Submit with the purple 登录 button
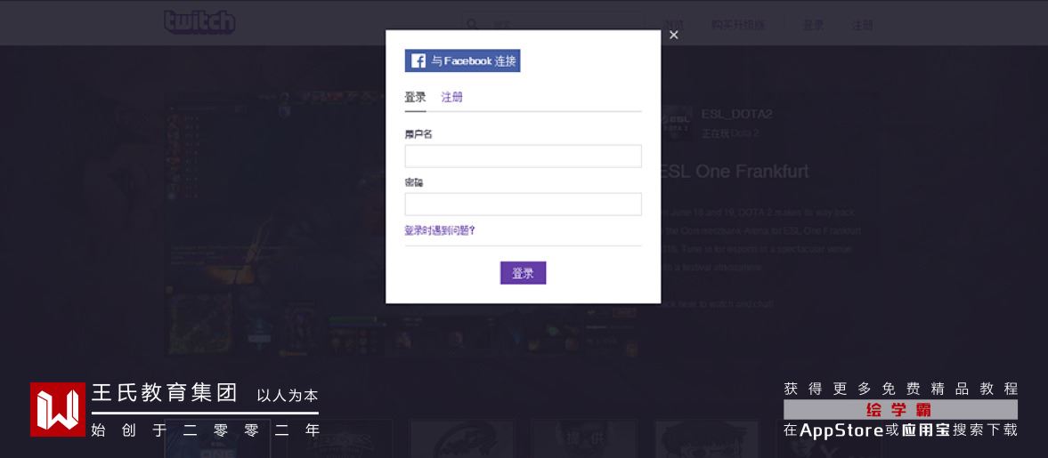Image resolution: width=1048 pixels, height=458 pixels. (x=524, y=273)
